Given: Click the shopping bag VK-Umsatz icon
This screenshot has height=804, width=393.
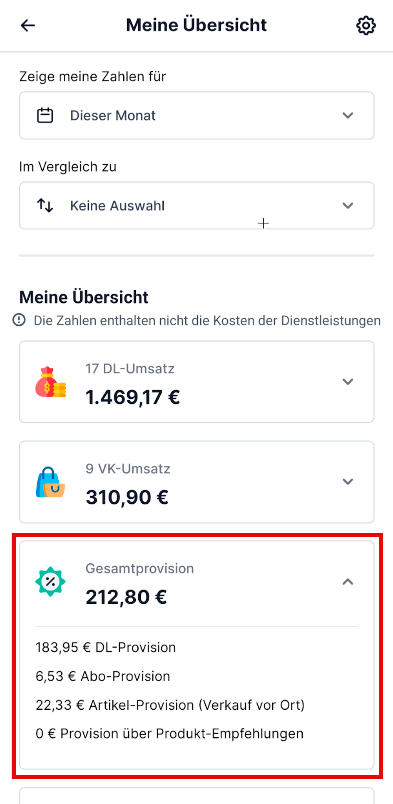Looking at the screenshot, I should tap(50, 482).
